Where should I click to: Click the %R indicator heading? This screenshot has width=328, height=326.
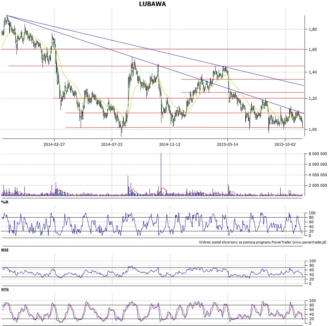pos(5,202)
